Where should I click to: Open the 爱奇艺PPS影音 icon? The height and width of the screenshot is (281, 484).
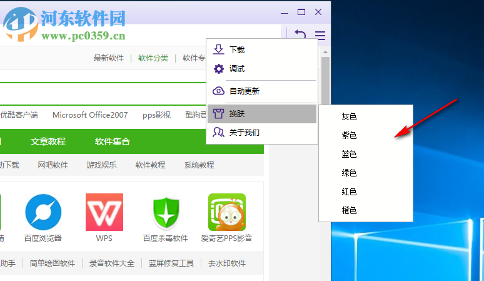coord(227,212)
